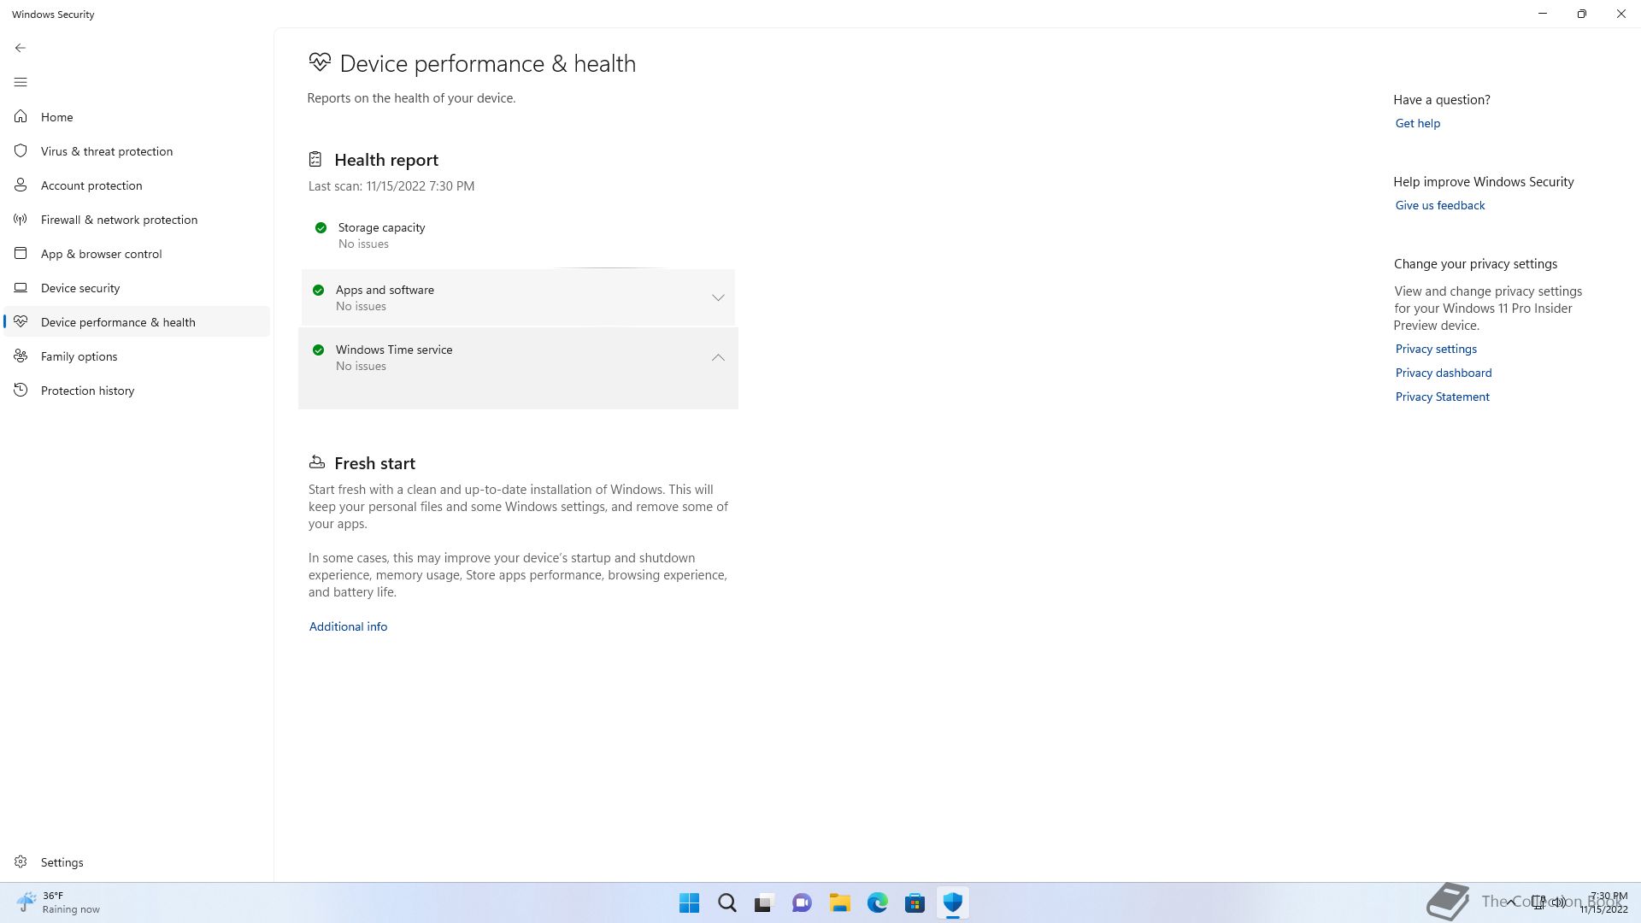The width and height of the screenshot is (1641, 923).
Task: Click Give us feedback link
Action: [x=1439, y=205]
